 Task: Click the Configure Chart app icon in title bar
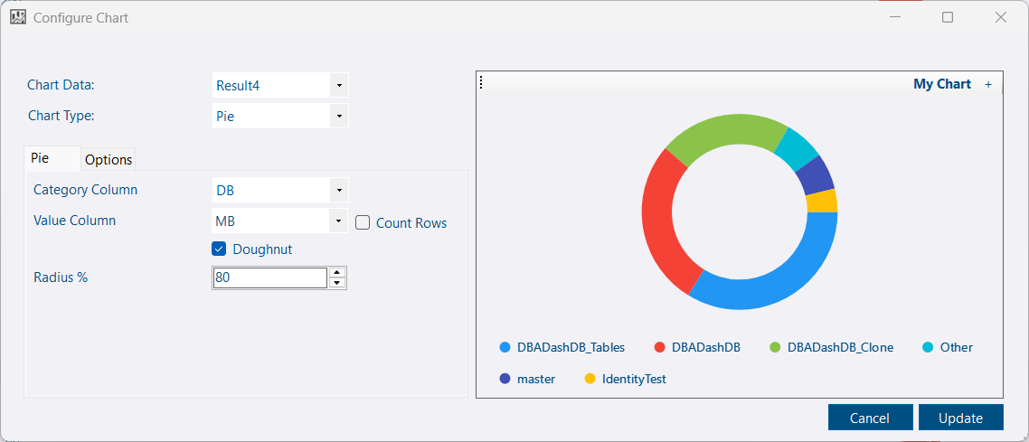pyautogui.click(x=18, y=17)
